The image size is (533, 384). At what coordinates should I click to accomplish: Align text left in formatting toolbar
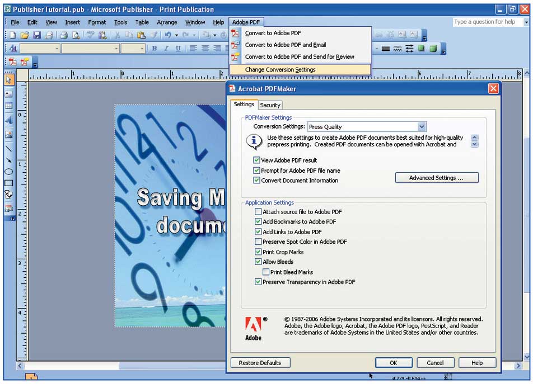coord(193,48)
